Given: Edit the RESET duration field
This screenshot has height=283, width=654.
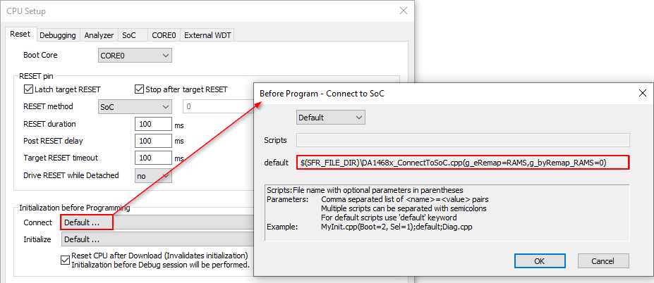Looking at the screenshot, I should tap(153, 124).
